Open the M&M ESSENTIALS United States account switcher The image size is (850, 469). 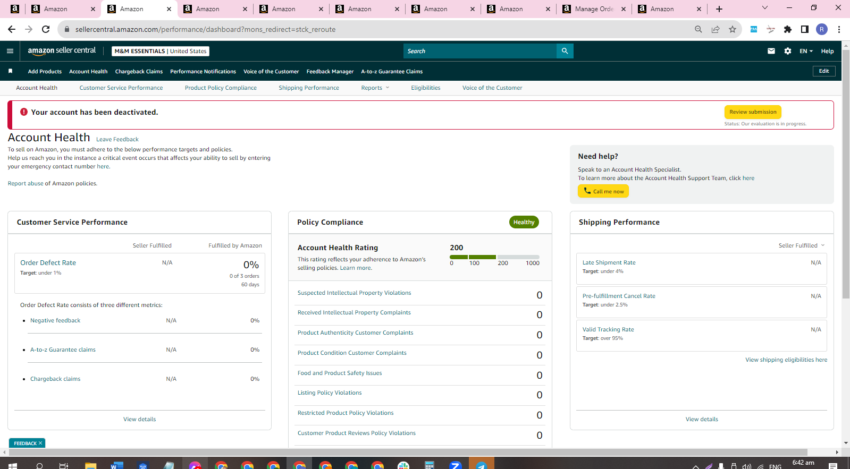pyautogui.click(x=161, y=51)
